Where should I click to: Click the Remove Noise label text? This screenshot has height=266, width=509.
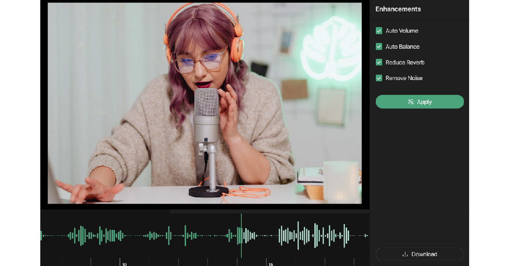tap(404, 78)
